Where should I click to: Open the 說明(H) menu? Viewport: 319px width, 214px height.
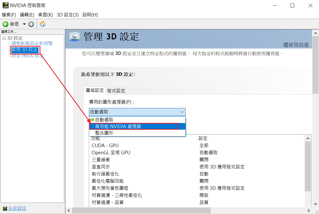(90, 15)
